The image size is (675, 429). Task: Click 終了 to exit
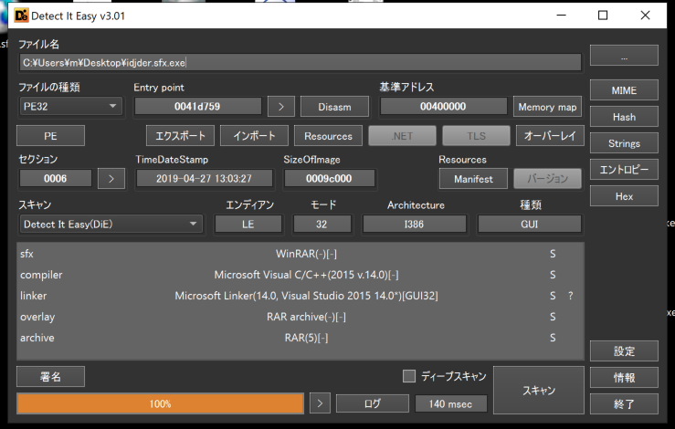point(624,404)
